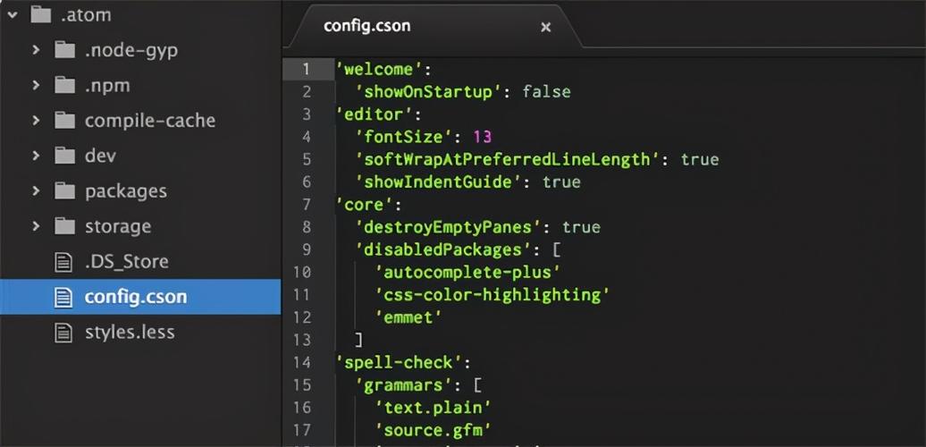Expand the packages folder chevron
Image resolution: width=926 pixels, height=447 pixels.
(x=36, y=191)
